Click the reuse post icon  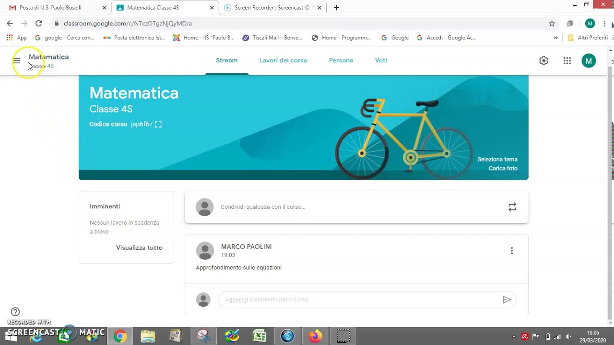512,207
